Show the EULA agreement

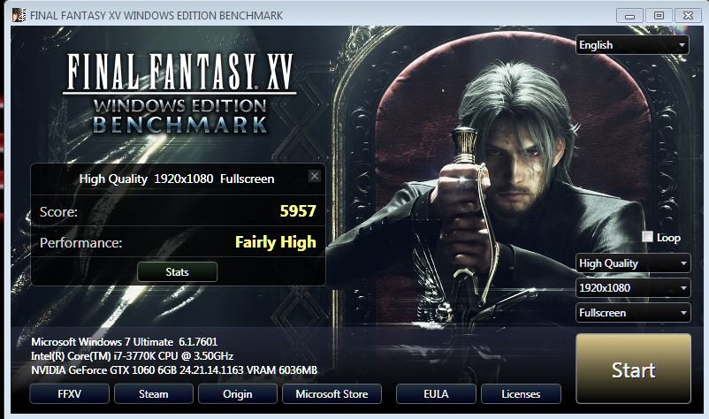[x=436, y=393]
